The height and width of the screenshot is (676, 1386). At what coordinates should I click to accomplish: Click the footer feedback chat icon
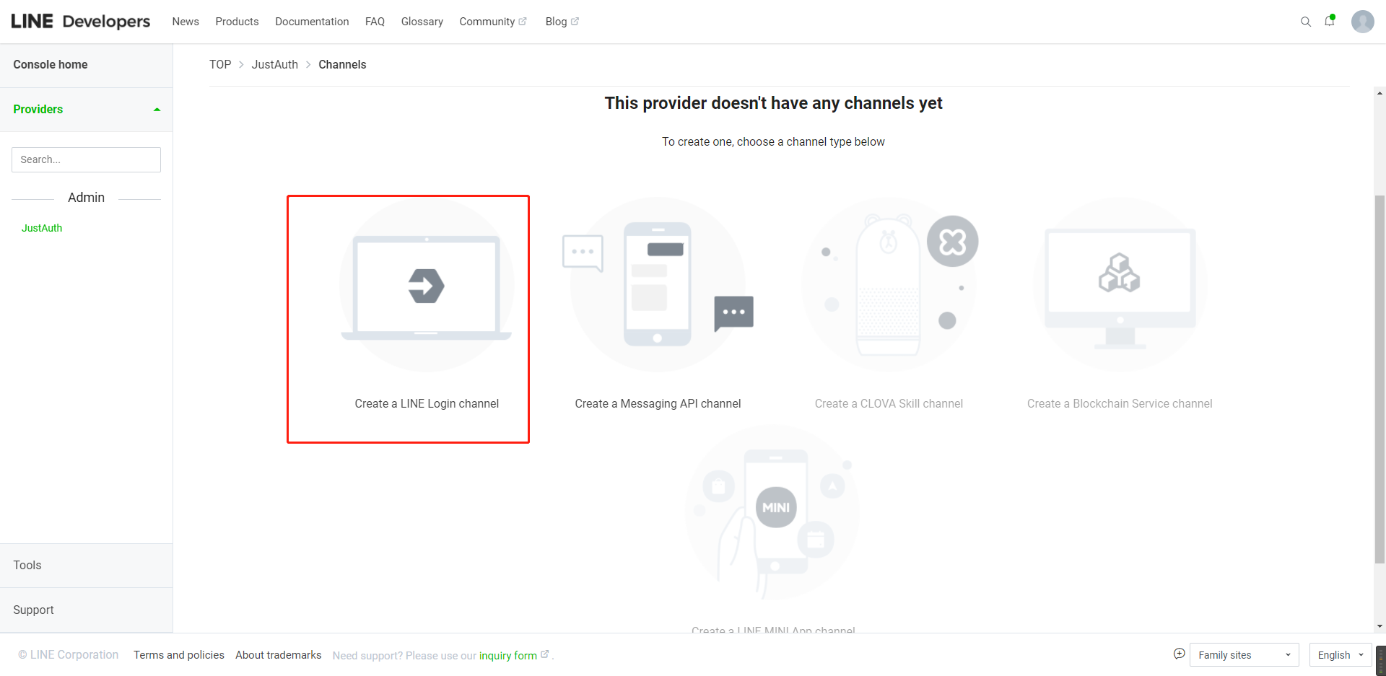click(x=1180, y=654)
